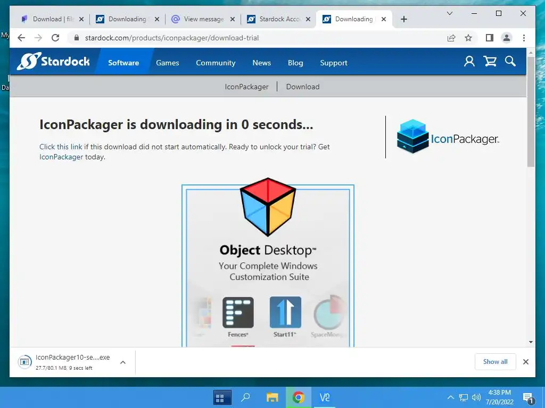545x408 pixels.
Task: Click the scrollbar up arrow
Action: pyautogui.click(x=531, y=53)
